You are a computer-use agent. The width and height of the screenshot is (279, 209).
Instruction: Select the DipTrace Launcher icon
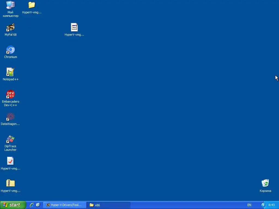pos(10,143)
